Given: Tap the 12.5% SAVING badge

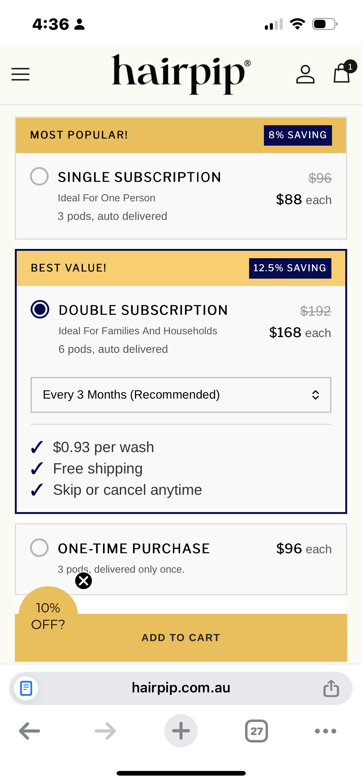Looking at the screenshot, I should 290,268.
